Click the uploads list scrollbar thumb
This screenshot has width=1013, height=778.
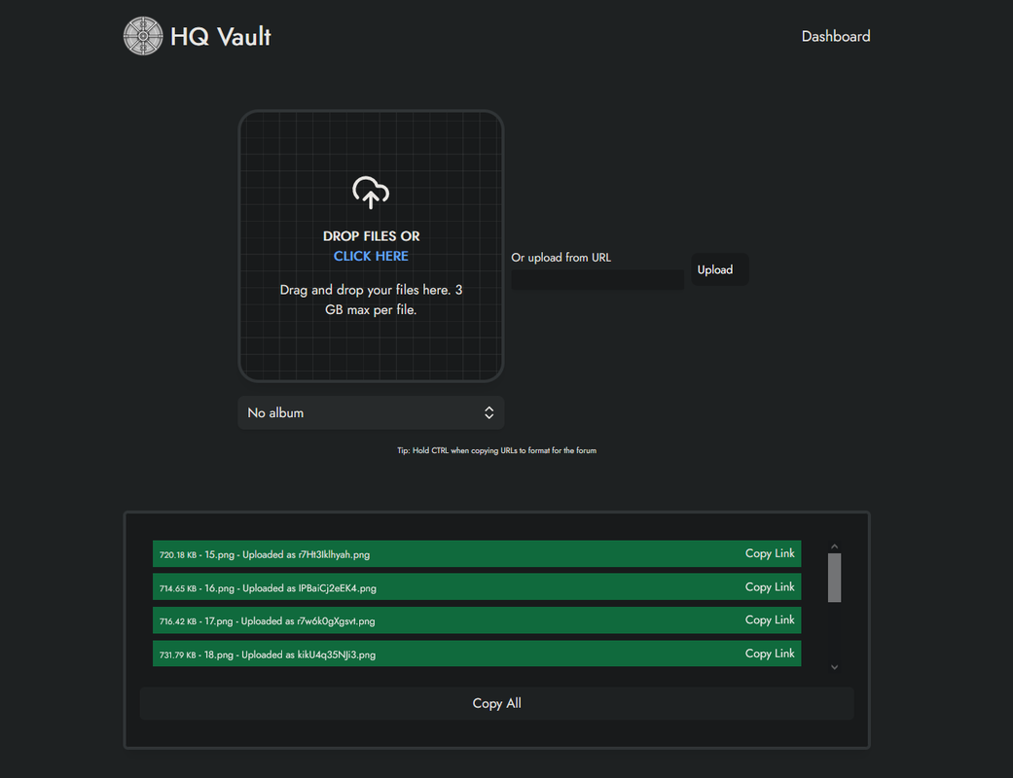tap(835, 578)
